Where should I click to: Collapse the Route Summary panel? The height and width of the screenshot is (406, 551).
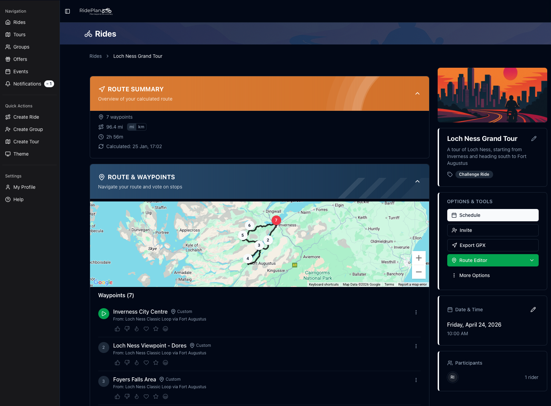(417, 93)
